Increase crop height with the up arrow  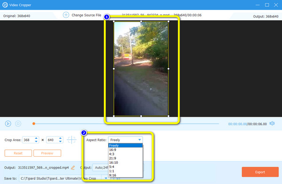click(x=61, y=138)
